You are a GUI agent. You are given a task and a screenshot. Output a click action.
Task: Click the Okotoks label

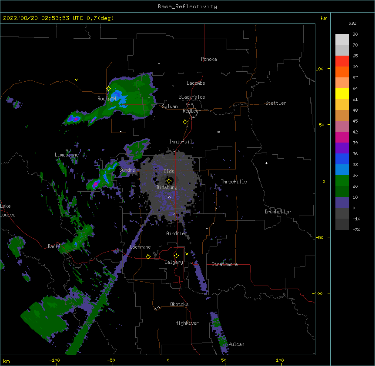(x=179, y=304)
